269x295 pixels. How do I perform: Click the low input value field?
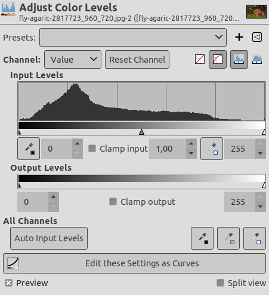coord(57,149)
